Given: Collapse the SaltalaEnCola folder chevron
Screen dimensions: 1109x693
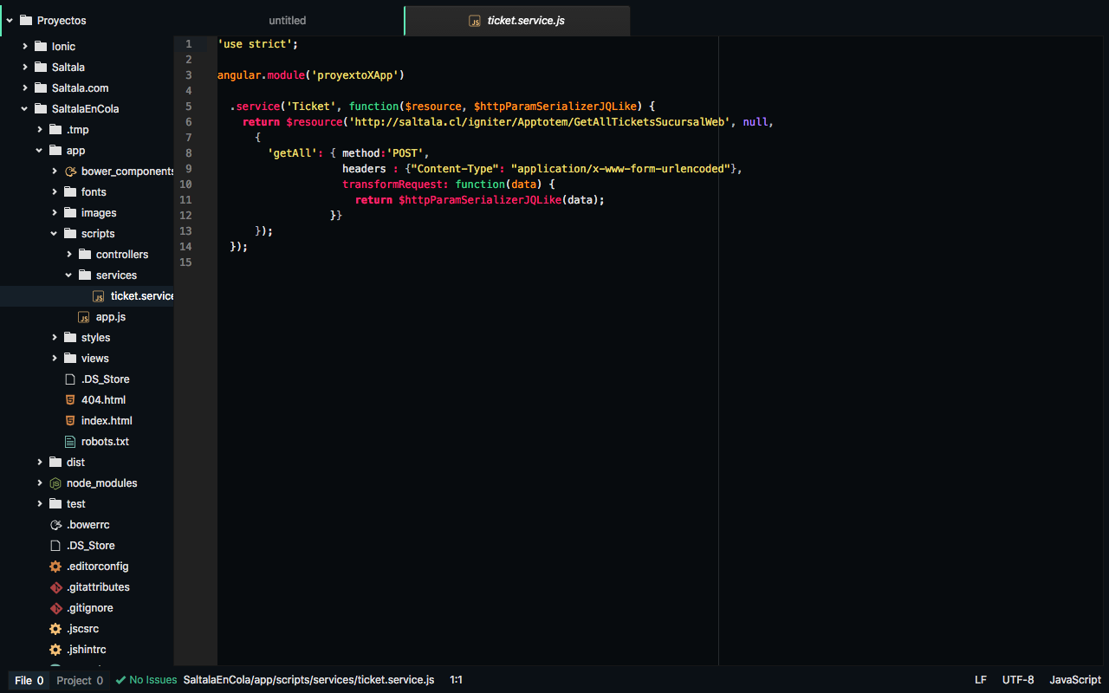Looking at the screenshot, I should 24,108.
